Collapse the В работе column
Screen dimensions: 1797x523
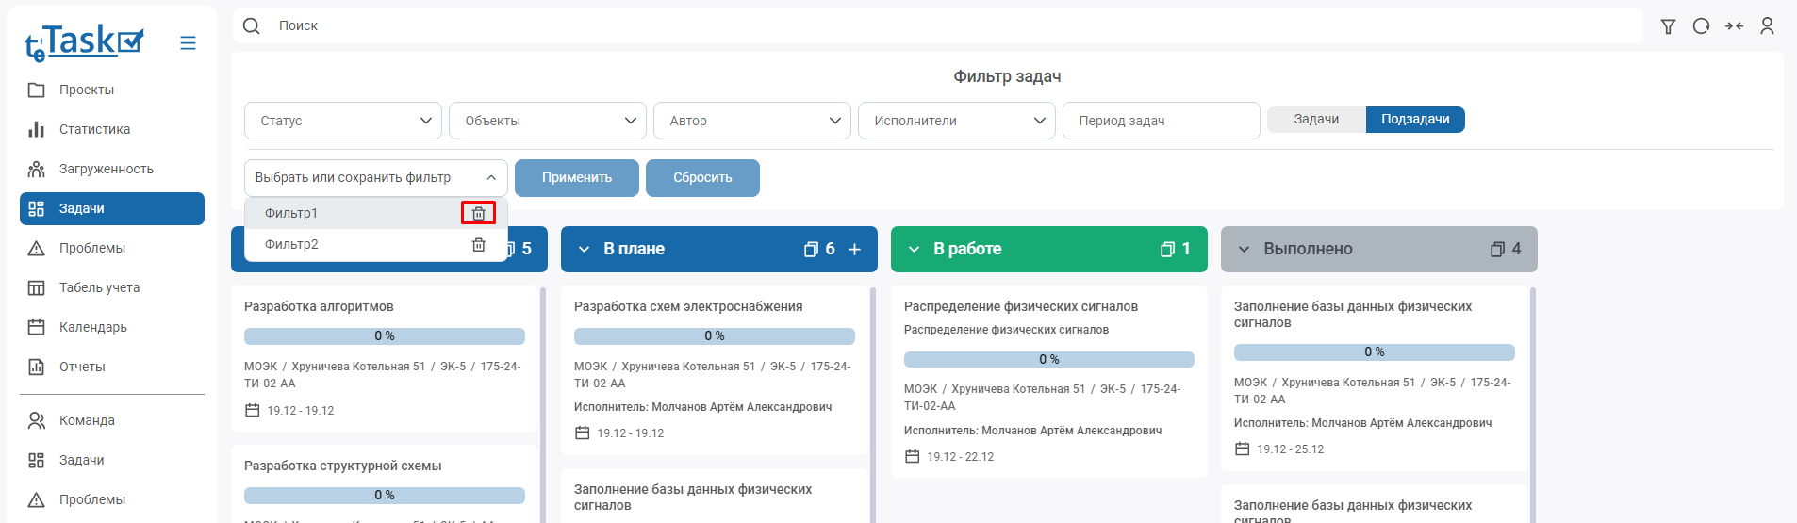[x=914, y=250]
